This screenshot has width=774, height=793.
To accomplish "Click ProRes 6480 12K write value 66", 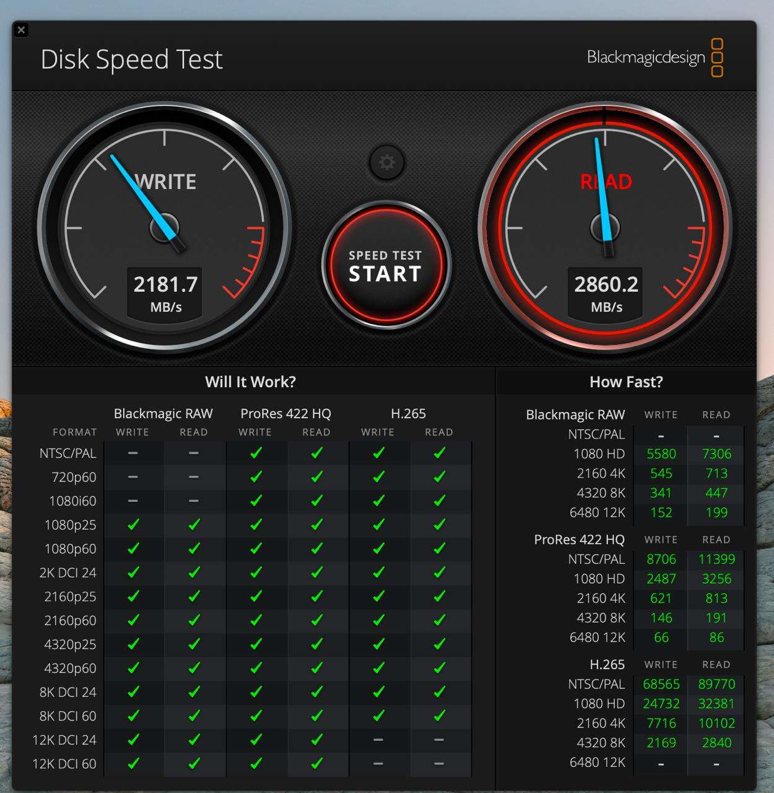I will [661, 637].
